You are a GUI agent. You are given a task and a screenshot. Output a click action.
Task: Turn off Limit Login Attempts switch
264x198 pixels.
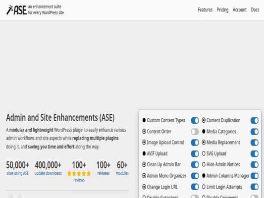coord(255,187)
